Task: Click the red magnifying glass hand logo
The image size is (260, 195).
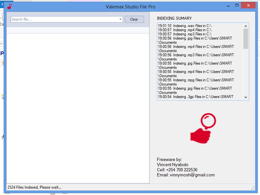Action: click(203, 128)
